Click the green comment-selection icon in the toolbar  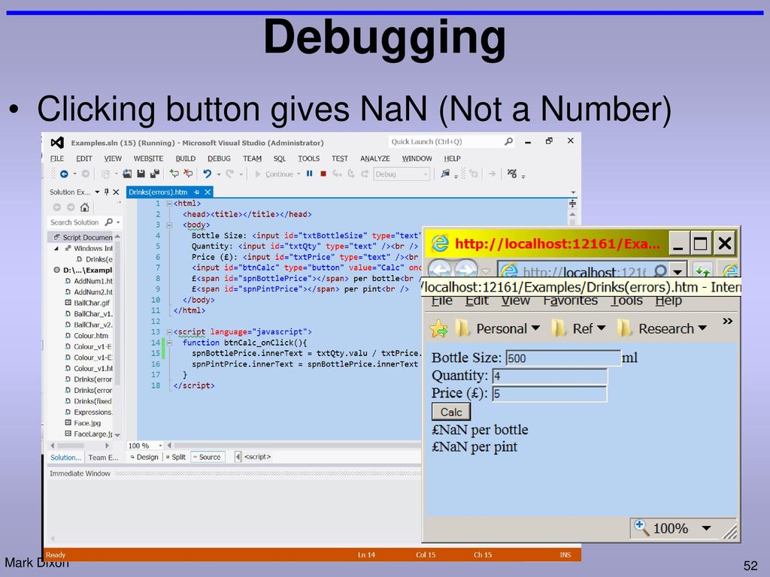click(174, 174)
